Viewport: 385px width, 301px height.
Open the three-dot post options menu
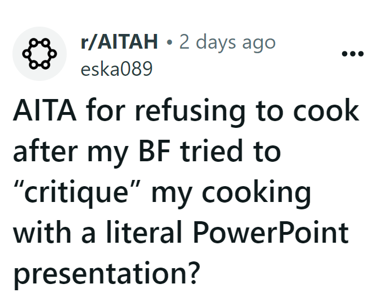(353, 54)
